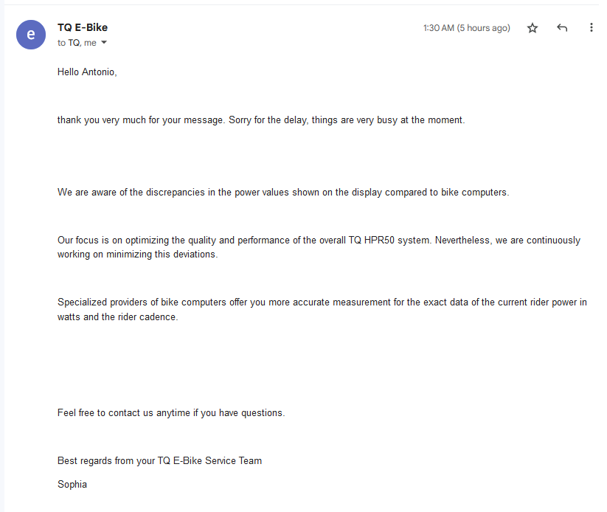Click the 'Feel free to contact us' line

170,413
